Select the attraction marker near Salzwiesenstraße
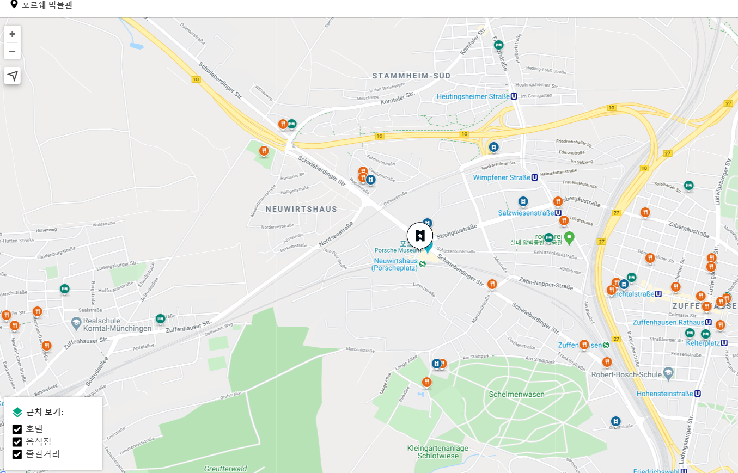Screen dimensions: 738x473 (x=523, y=202)
